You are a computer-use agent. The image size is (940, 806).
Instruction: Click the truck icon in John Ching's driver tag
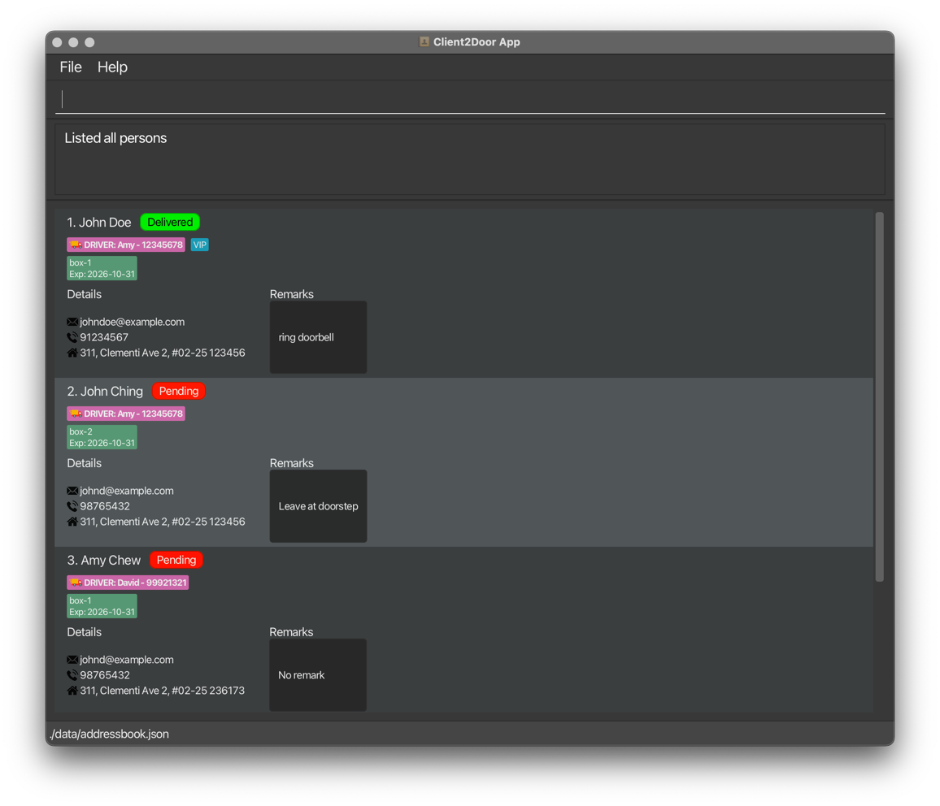tap(76, 414)
